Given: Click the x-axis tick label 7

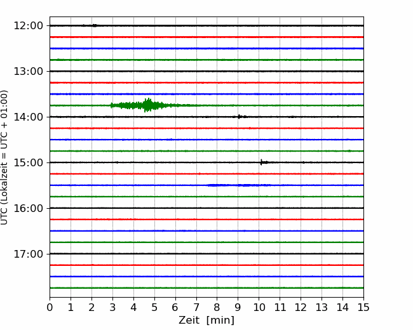Looking at the screenshot, I should [x=196, y=307].
